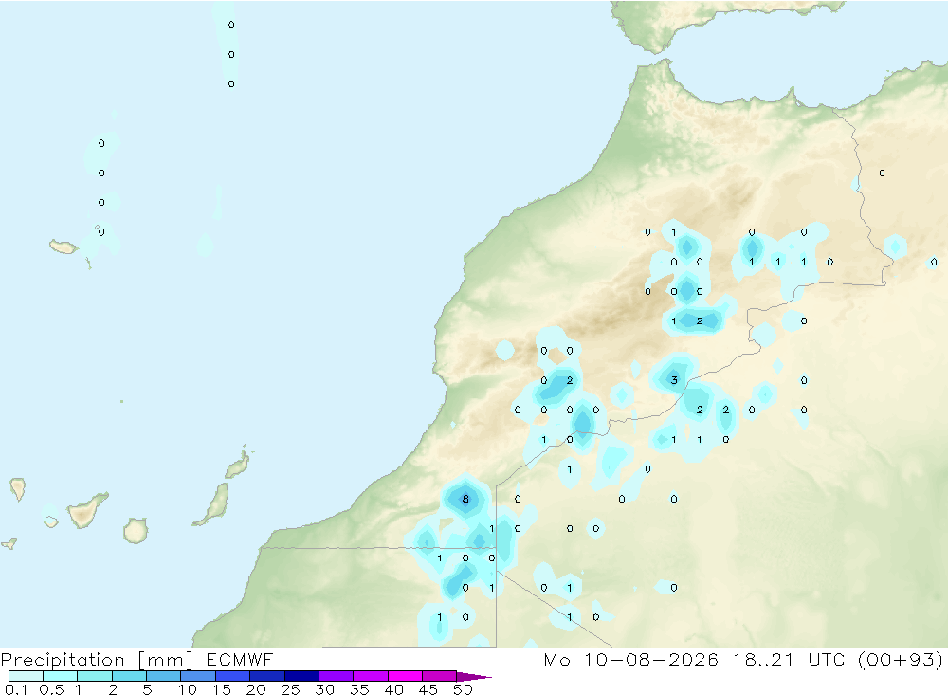Click the 30 legend scale label

[x=325, y=689]
